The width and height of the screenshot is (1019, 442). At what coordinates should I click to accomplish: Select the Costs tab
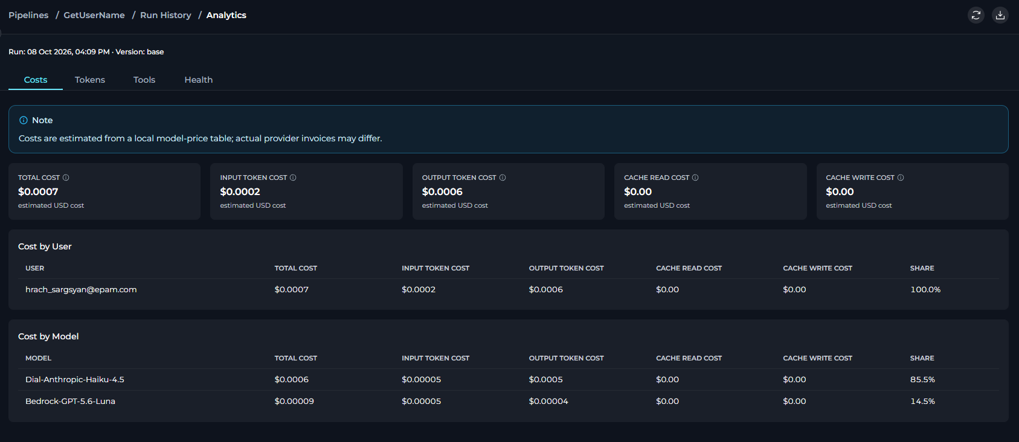pos(36,80)
